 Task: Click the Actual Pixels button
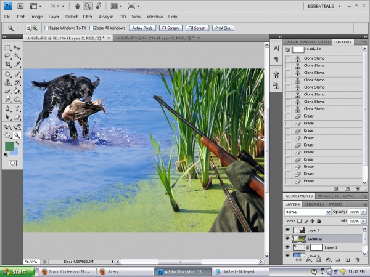click(142, 28)
